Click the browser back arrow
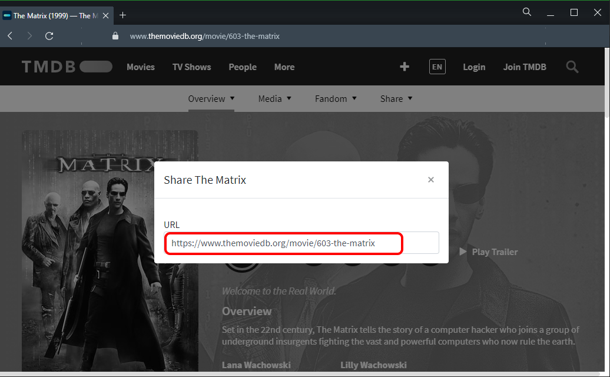Image resolution: width=610 pixels, height=377 pixels. pyautogui.click(x=10, y=36)
